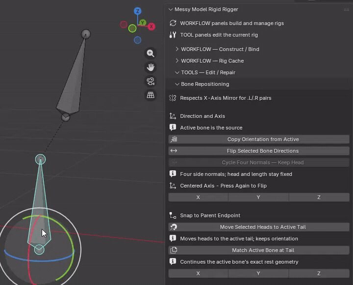This screenshot has height=285, width=353.
Task: Click the upper bone's tip joint sphere
Action: tap(86, 34)
